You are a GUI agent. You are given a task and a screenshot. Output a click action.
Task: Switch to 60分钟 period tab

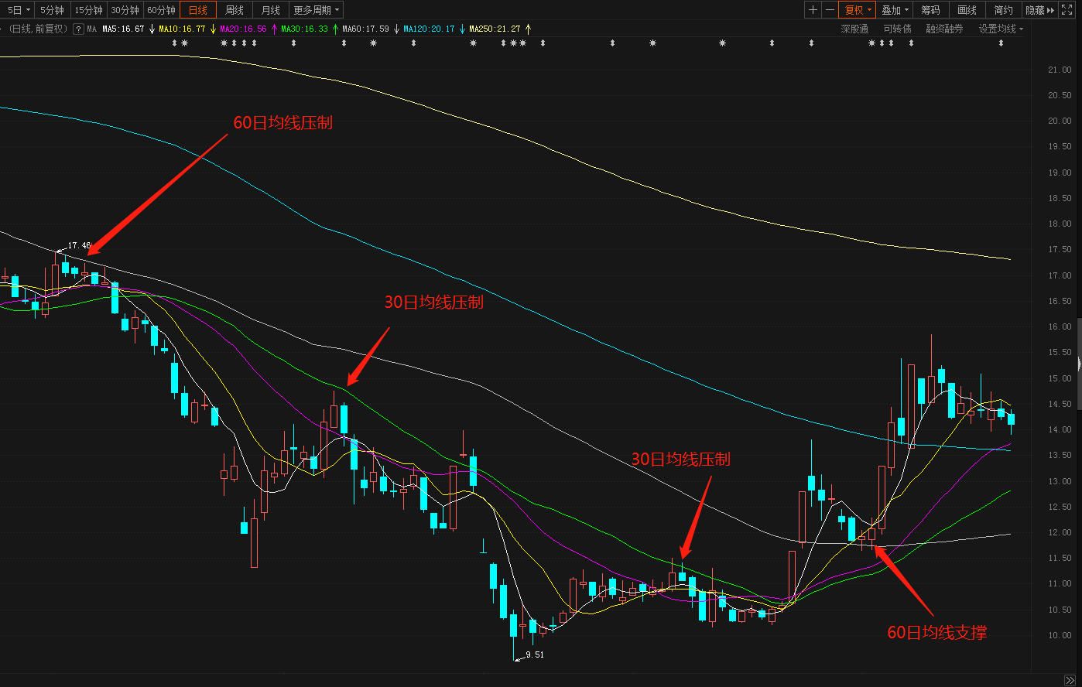coord(161,10)
